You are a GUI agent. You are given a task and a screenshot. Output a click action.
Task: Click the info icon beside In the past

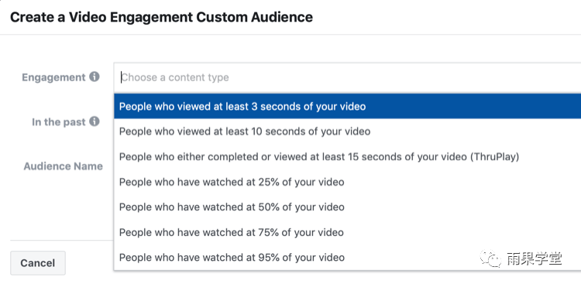(x=95, y=121)
